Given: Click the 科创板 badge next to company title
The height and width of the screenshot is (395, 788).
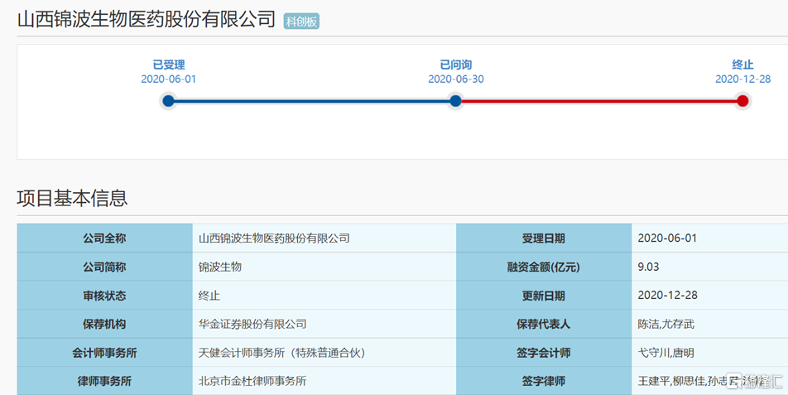Looking at the screenshot, I should [301, 22].
